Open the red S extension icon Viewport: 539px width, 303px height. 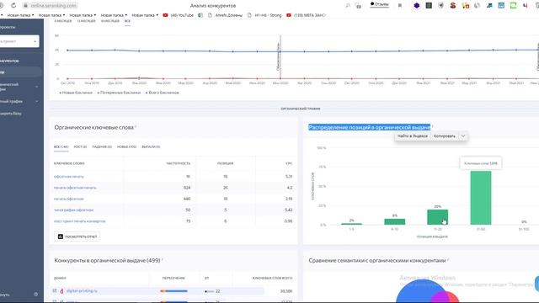point(453,6)
